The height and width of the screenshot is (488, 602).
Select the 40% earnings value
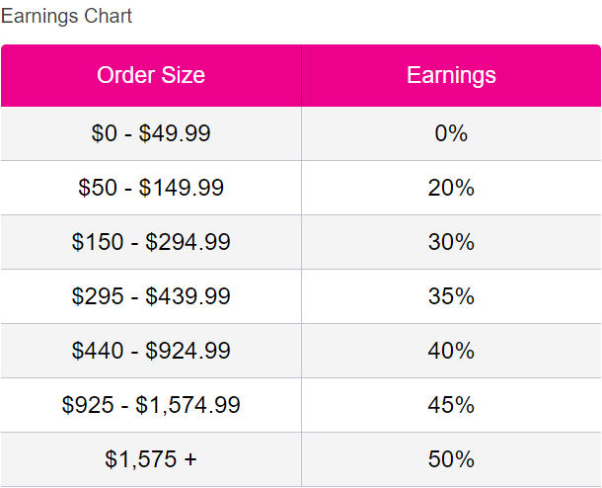[451, 351]
